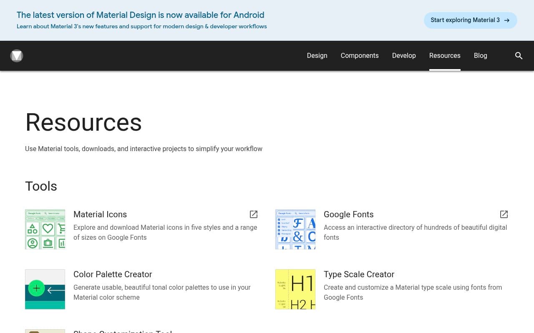Image resolution: width=534 pixels, height=333 pixels.
Task: Click the latest Material Design announcement headline
Action: coord(141,15)
